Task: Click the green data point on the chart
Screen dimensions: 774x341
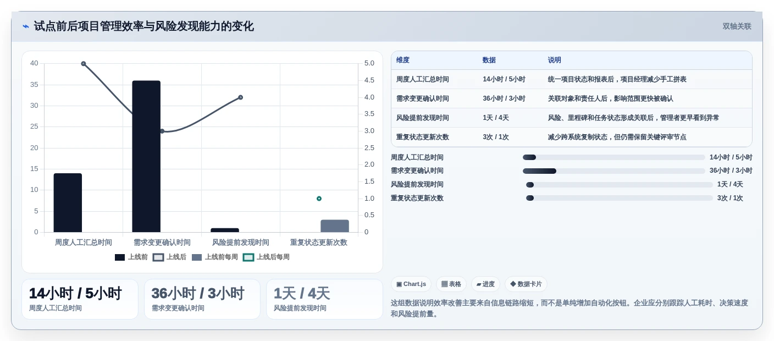Action: point(319,199)
